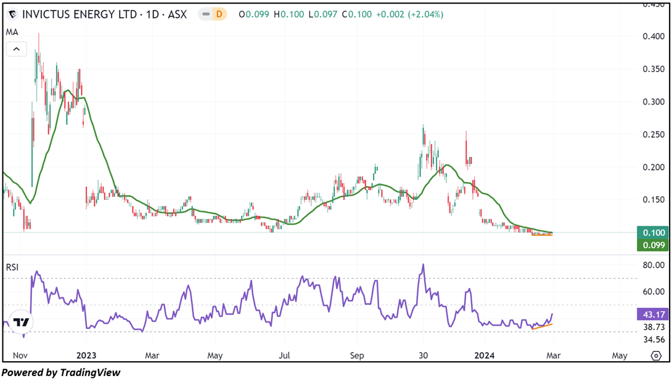
Task: Click the RSI 60.00 scale label
Action: [654, 292]
